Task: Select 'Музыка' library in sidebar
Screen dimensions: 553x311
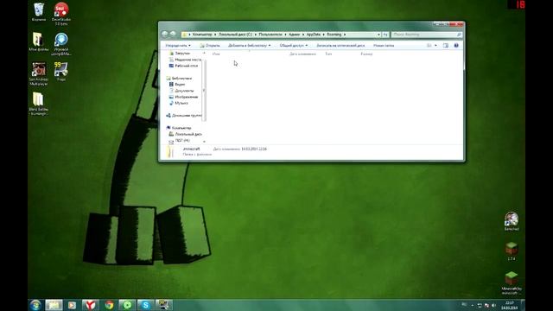Action: [178, 103]
